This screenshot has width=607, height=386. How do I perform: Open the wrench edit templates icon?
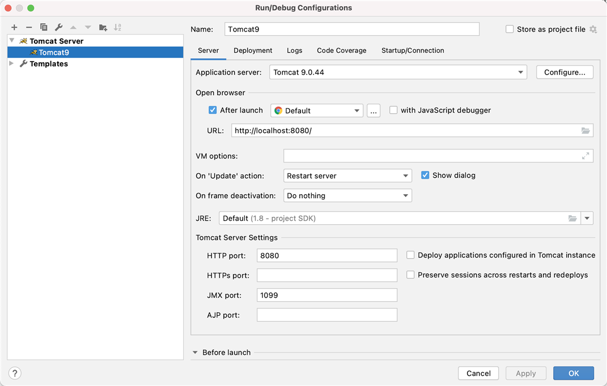pyautogui.click(x=58, y=27)
